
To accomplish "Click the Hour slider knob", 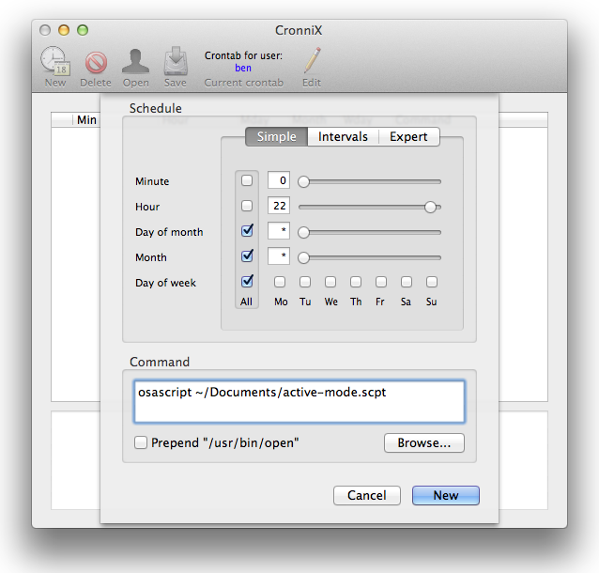I will tap(430, 208).
